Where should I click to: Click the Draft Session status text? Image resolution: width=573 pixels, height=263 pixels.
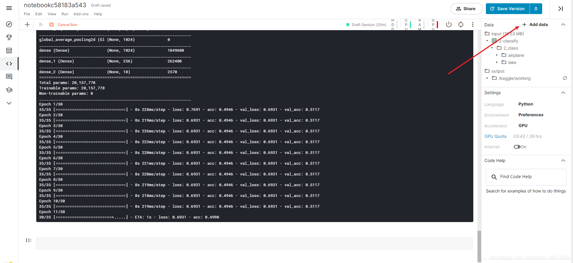point(369,25)
